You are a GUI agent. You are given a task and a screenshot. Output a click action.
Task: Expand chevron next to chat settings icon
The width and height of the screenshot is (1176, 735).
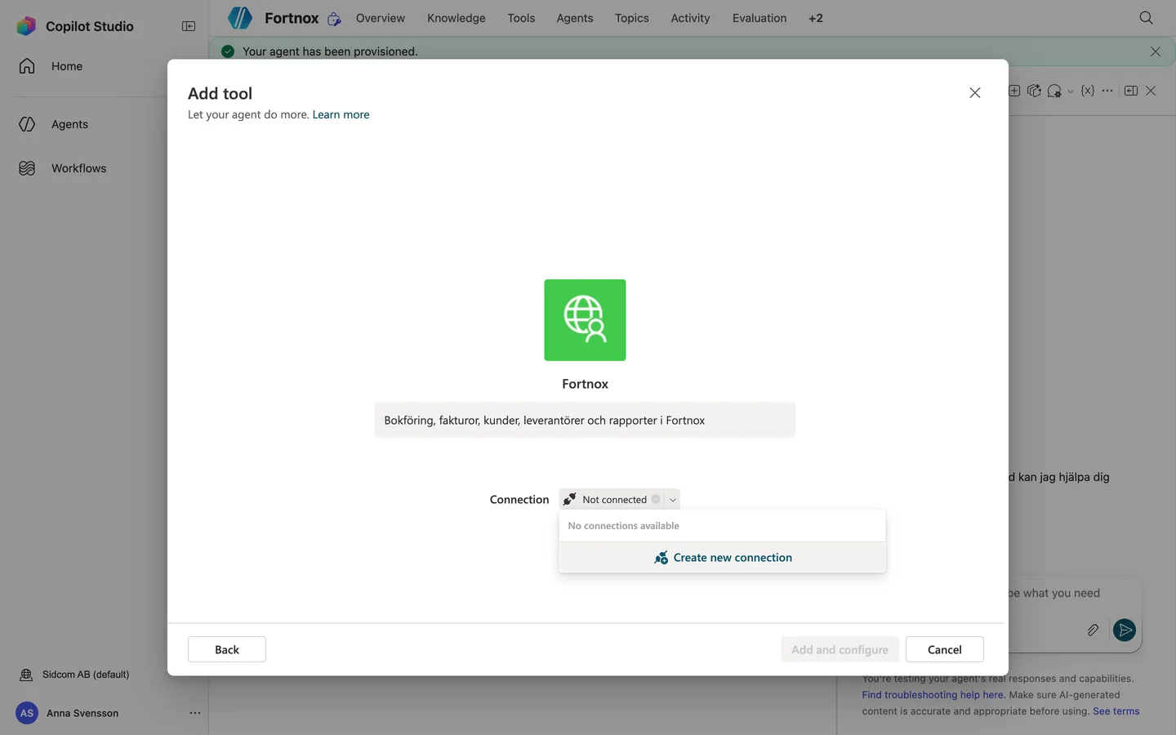[x=1071, y=91]
